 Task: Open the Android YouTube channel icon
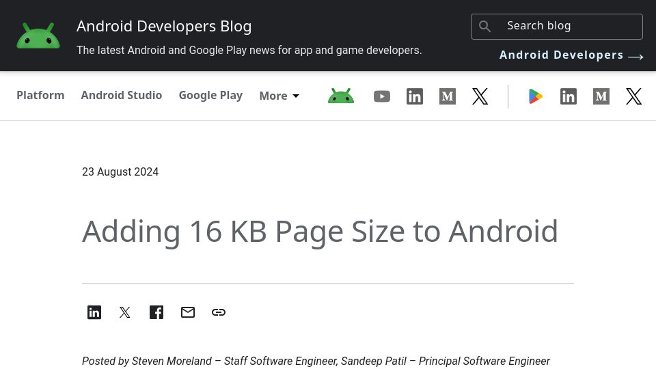pyautogui.click(x=382, y=96)
